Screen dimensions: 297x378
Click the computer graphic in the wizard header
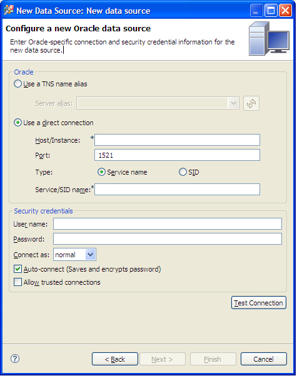[269, 39]
